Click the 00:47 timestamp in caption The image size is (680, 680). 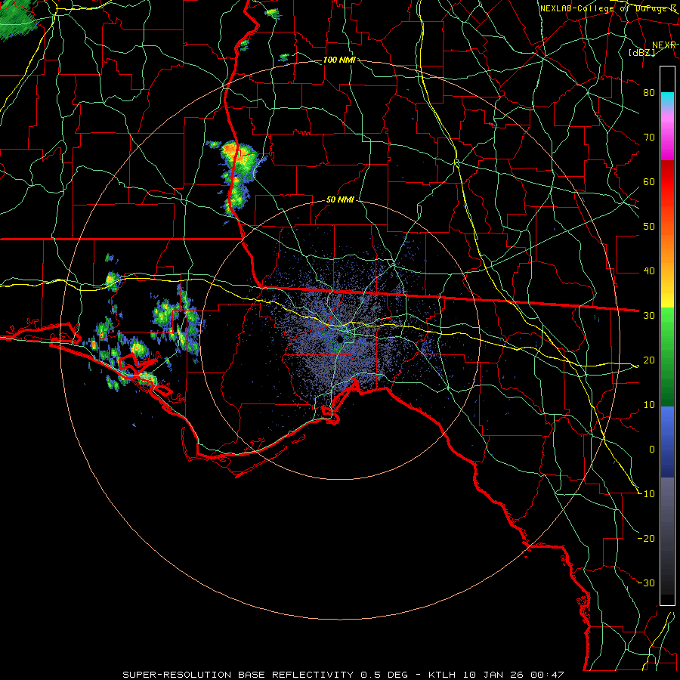click(547, 675)
